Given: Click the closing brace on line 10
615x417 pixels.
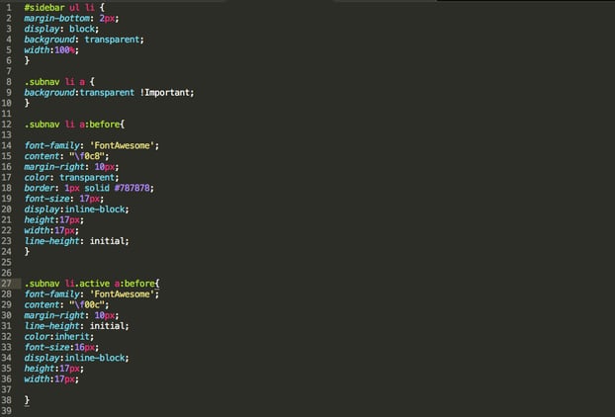Looking at the screenshot, I should click(27, 103).
